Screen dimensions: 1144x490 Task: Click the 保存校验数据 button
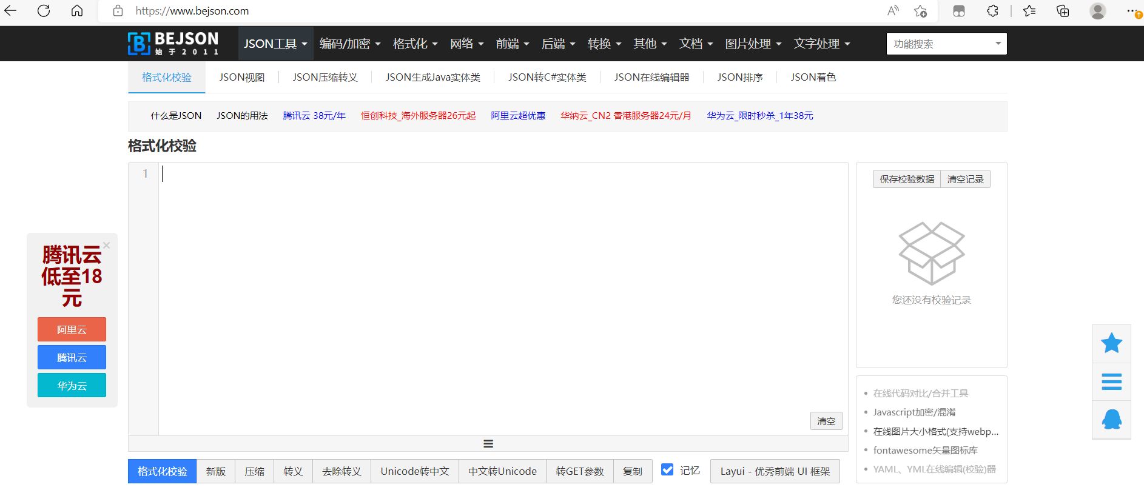coord(907,179)
